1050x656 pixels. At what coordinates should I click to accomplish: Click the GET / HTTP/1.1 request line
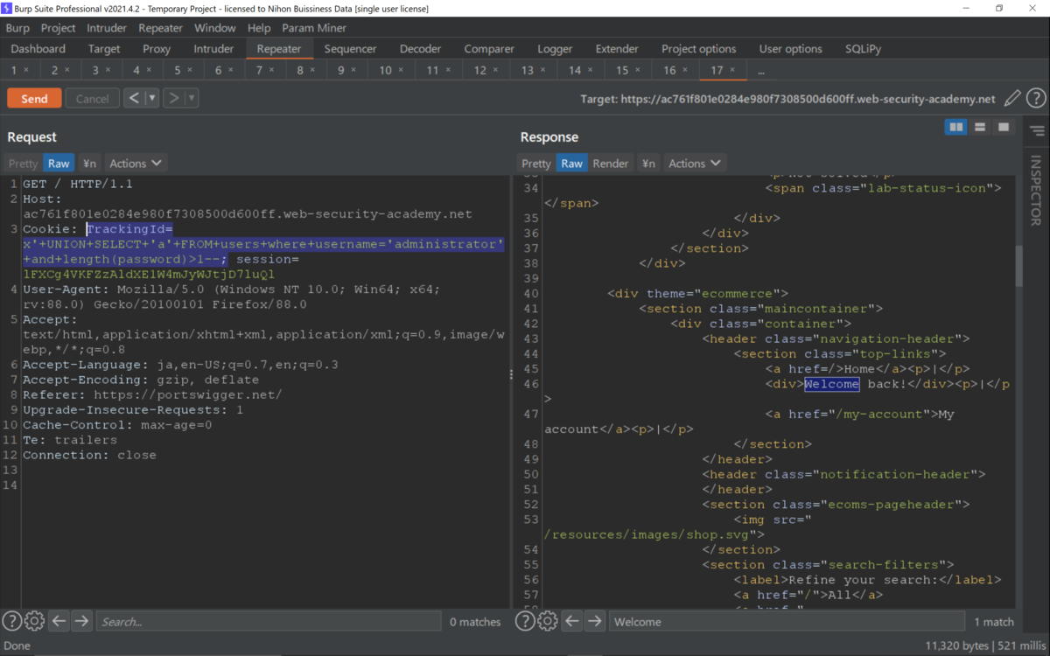(78, 184)
